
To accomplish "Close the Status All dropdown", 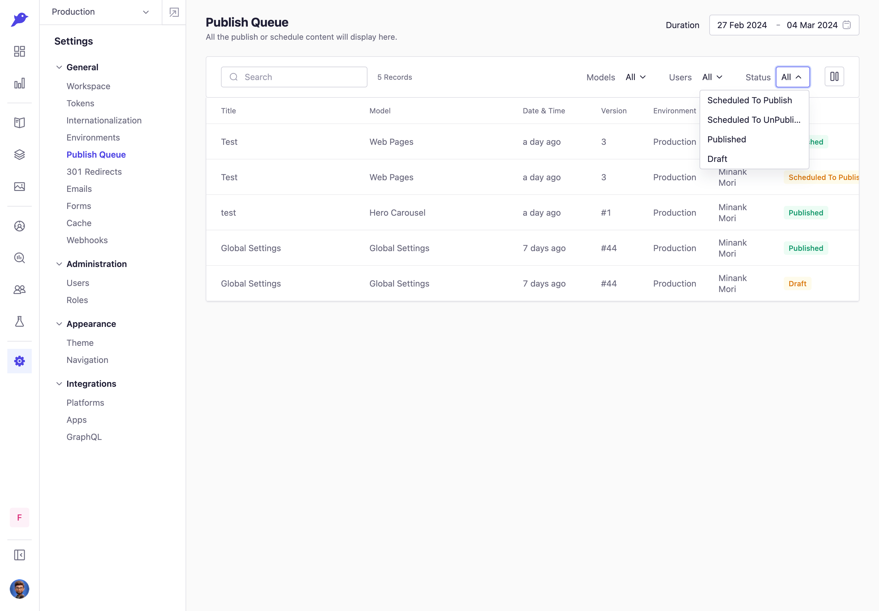I will click(793, 77).
